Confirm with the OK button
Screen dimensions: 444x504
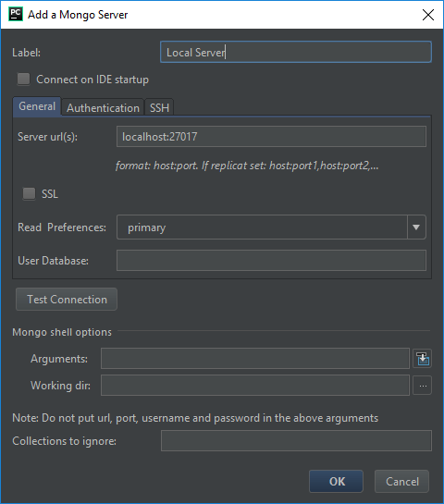(337, 481)
